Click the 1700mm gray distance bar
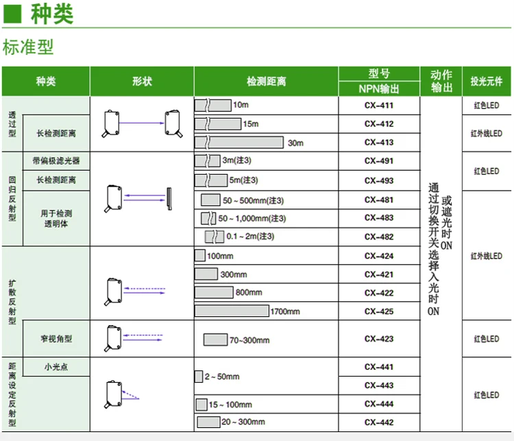 [x=232, y=311]
